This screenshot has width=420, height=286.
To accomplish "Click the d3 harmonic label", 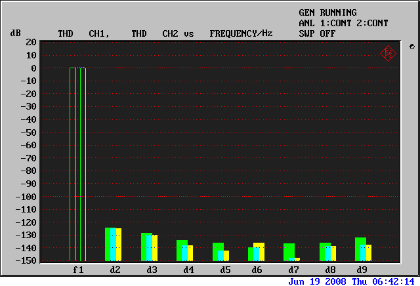I will coord(152,270).
